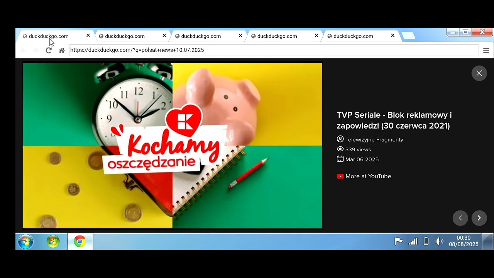Check the battery tray icon
This screenshot has height=278, width=494.
(426, 241)
